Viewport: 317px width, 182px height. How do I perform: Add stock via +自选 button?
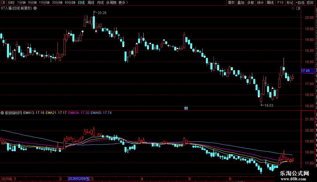tap(300, 3)
